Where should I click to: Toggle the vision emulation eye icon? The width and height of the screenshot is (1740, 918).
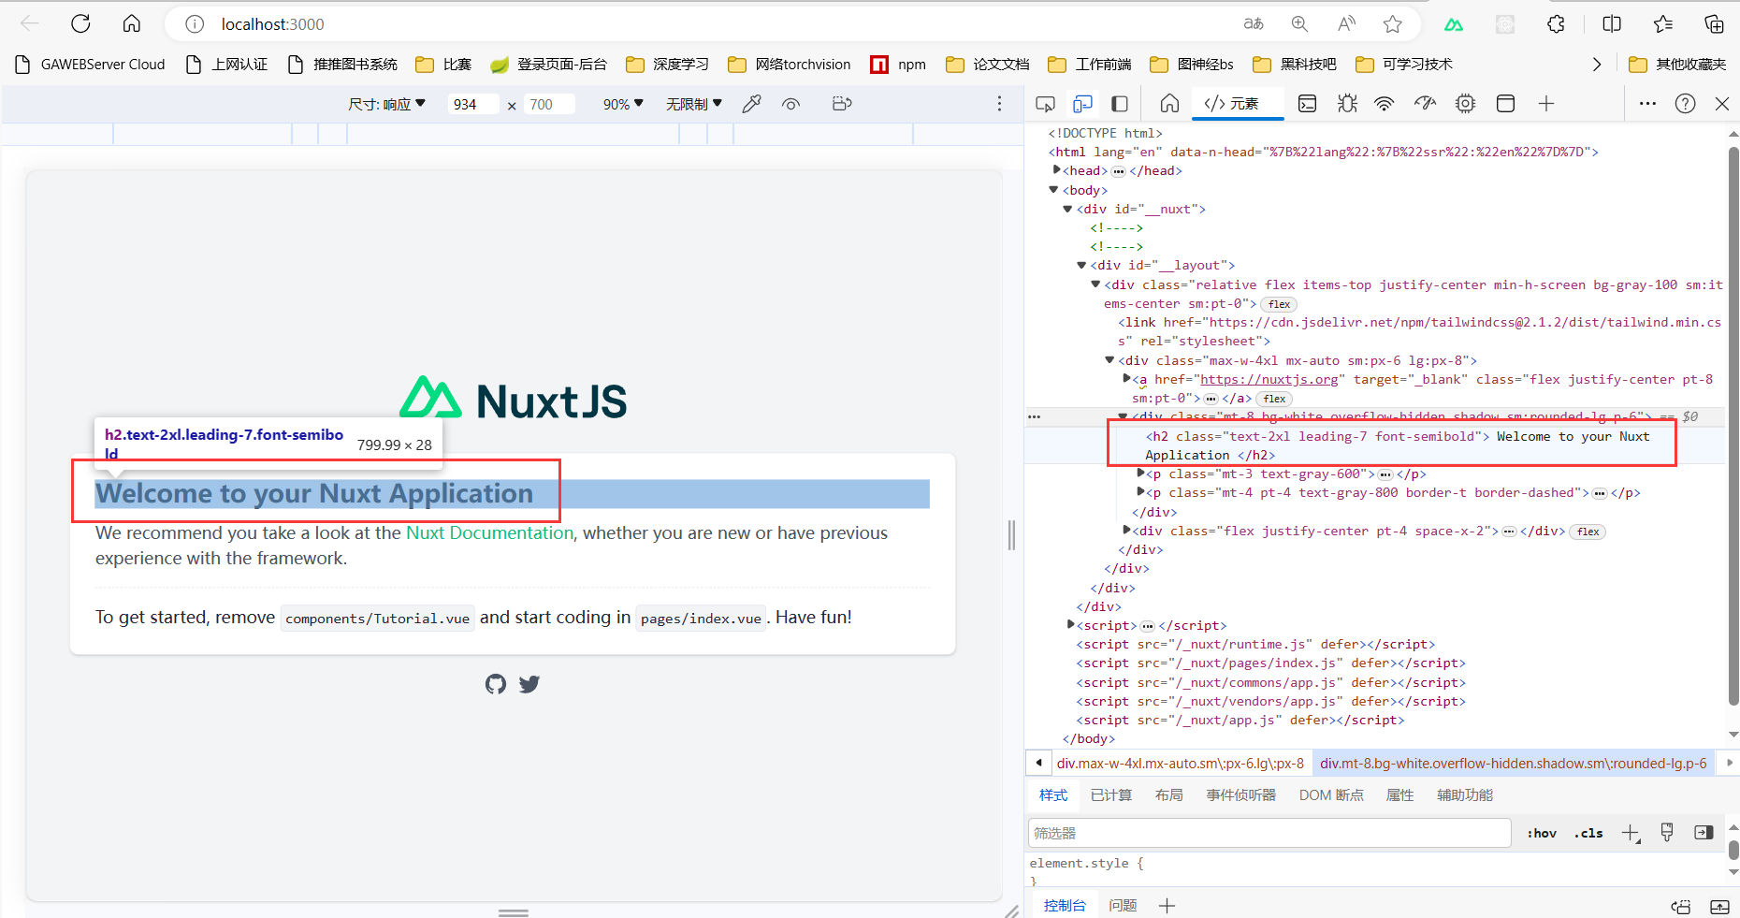(x=791, y=104)
